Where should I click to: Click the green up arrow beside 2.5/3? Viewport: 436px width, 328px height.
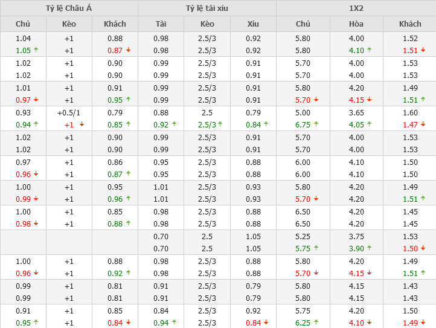(x=220, y=124)
